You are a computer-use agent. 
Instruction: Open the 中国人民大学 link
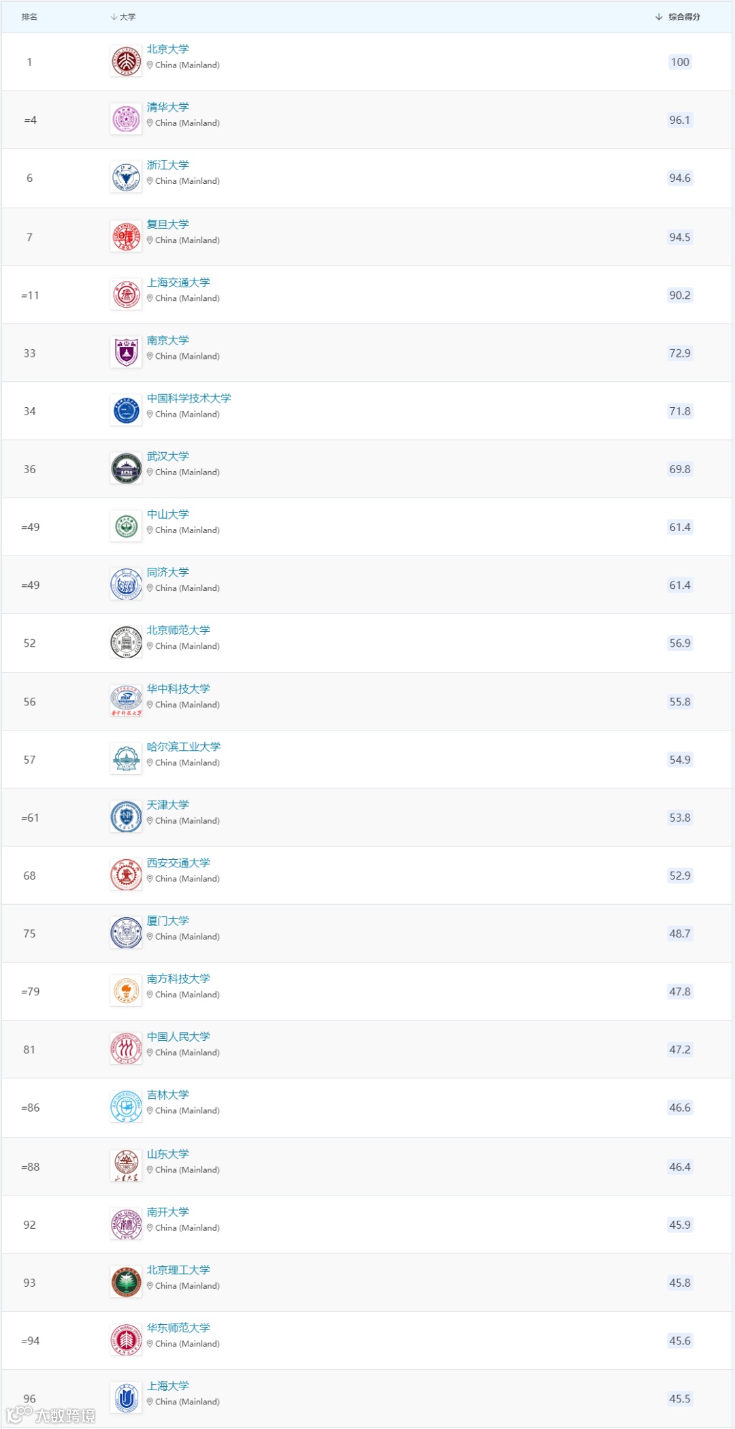click(178, 1037)
